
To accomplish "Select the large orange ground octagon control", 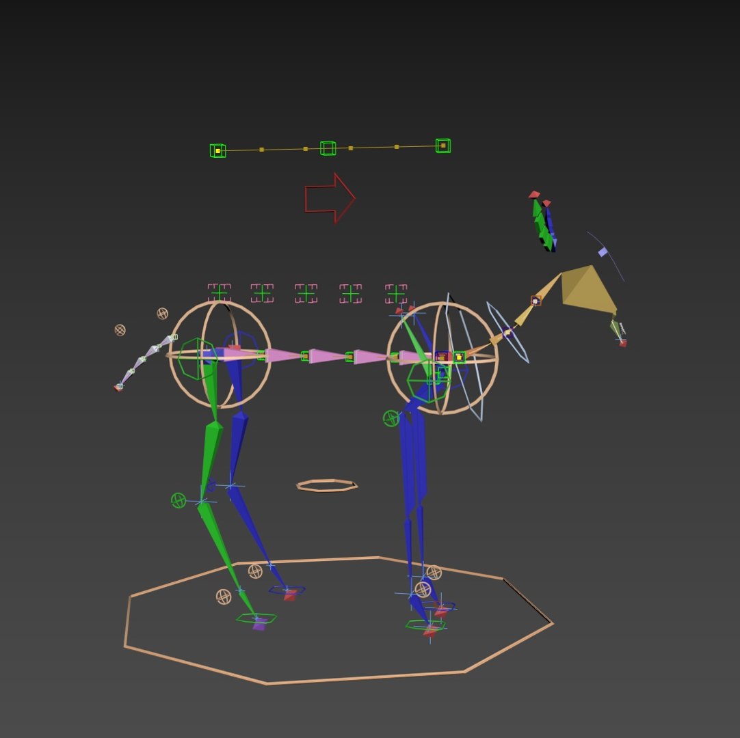I will point(338,620).
